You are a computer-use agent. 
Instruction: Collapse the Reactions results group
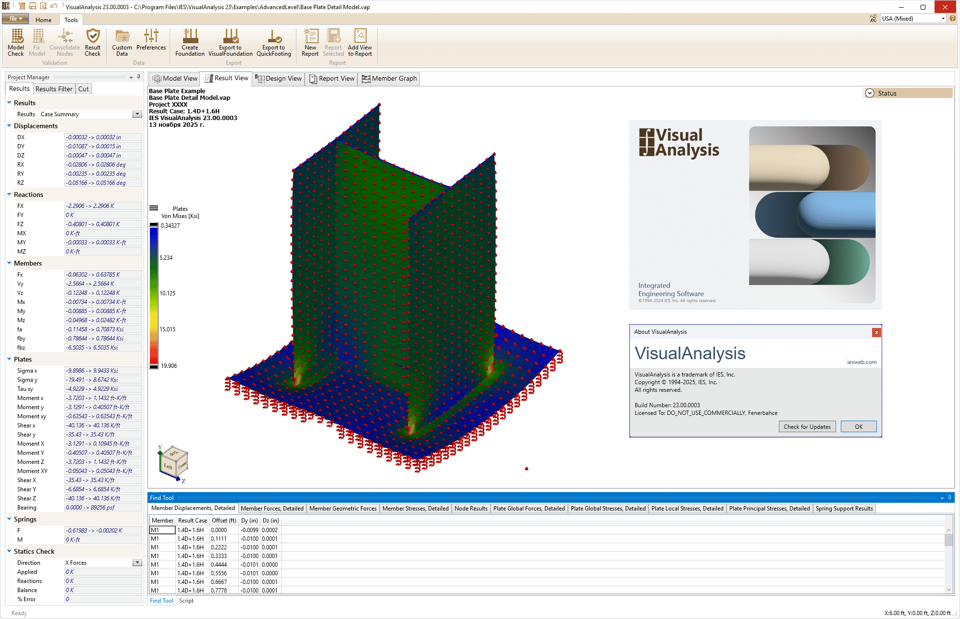pos(9,194)
